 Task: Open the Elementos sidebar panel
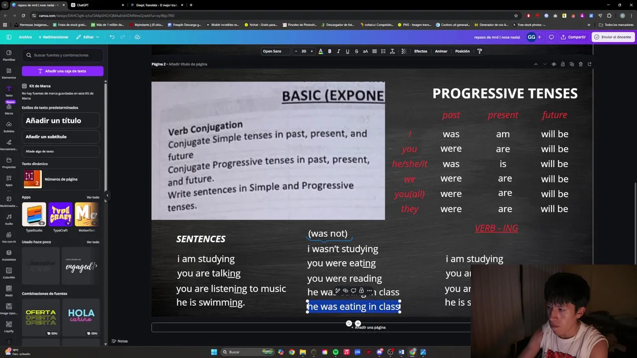coord(9,73)
